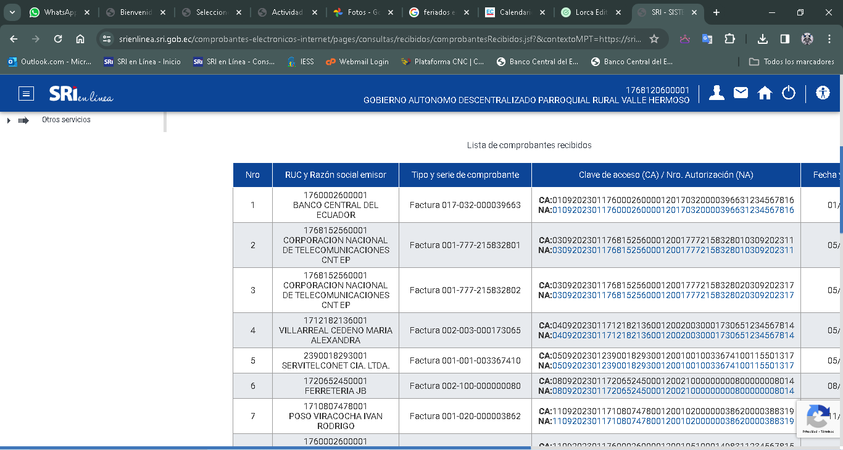Click the power logout icon
Screen dimensions: 843x450
pyautogui.click(x=789, y=93)
